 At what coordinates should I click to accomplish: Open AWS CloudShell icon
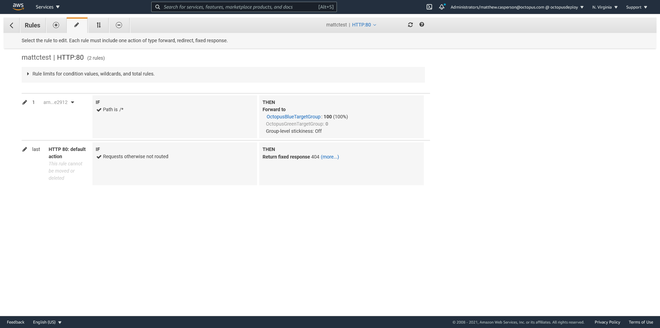point(429,7)
